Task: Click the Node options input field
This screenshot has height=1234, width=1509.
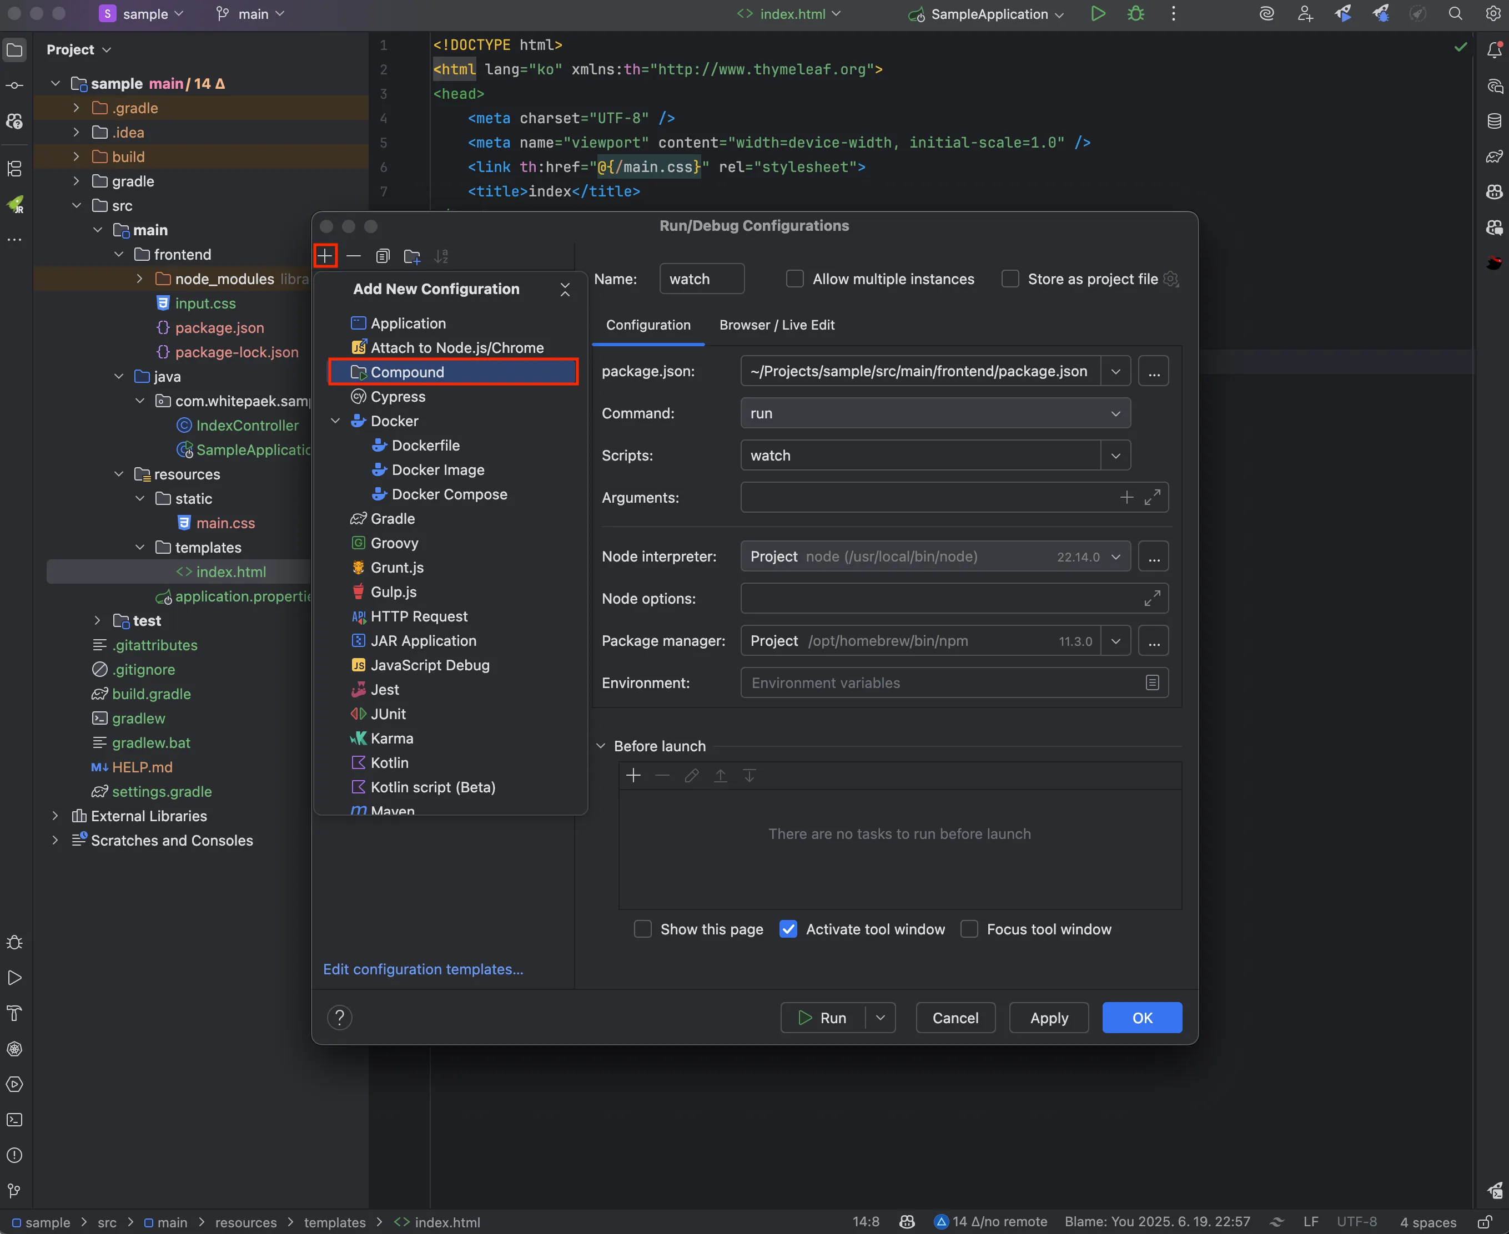Action: 954,599
